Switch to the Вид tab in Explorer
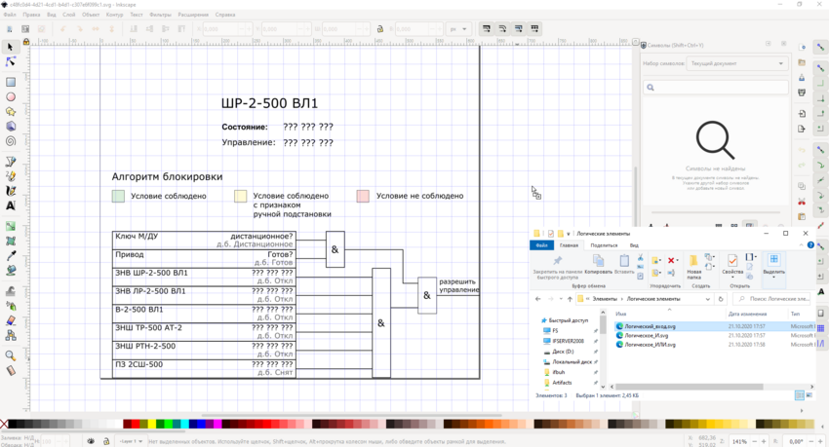Screen dimensions: 829x447 [634, 245]
